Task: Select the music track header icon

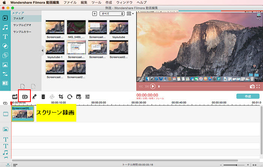Action: click(x=6, y=152)
